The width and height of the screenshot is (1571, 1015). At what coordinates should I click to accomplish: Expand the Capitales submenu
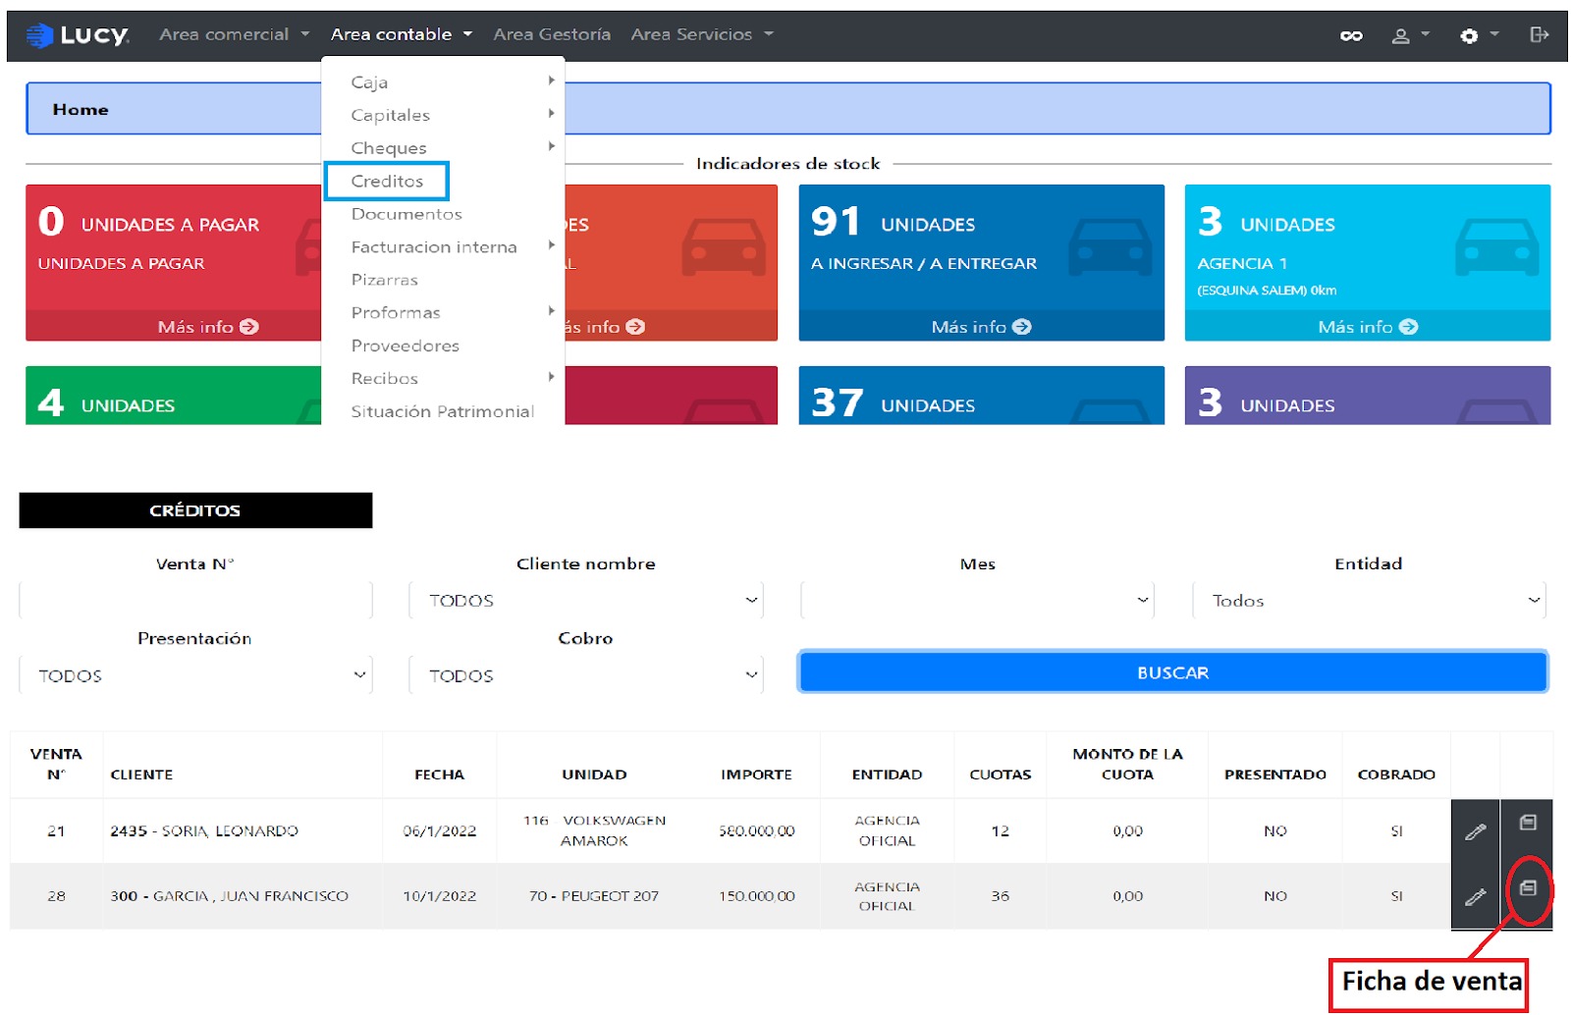443,115
